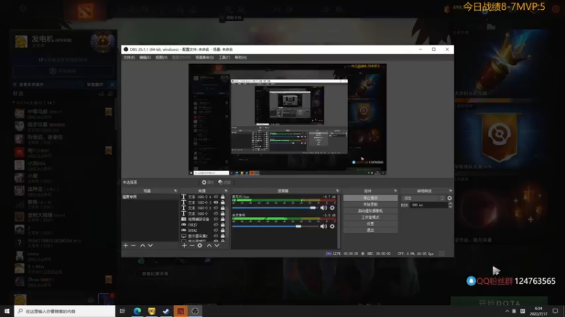Screen dimensions: 565x317
Task: Click the transition duration stepper arrows
Action: pos(450,205)
